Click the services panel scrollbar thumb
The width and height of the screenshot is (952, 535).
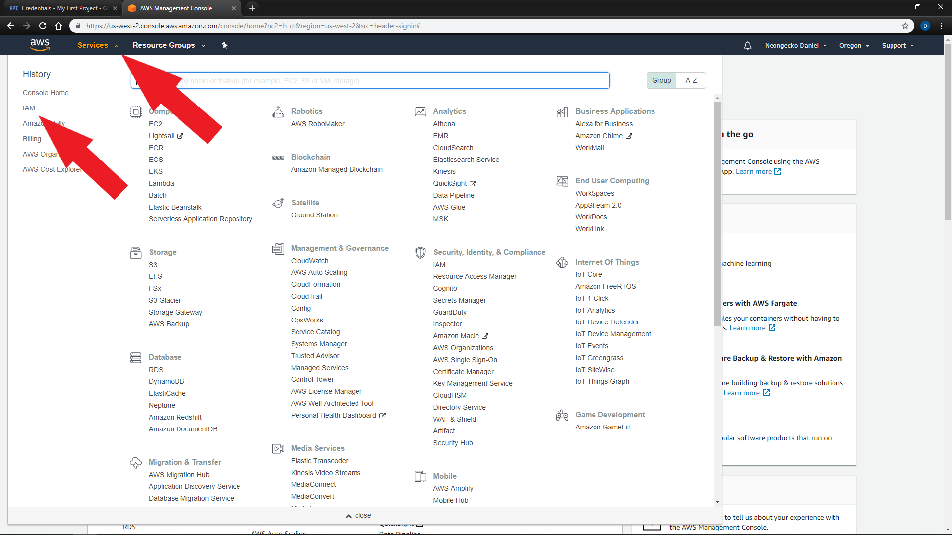click(717, 214)
